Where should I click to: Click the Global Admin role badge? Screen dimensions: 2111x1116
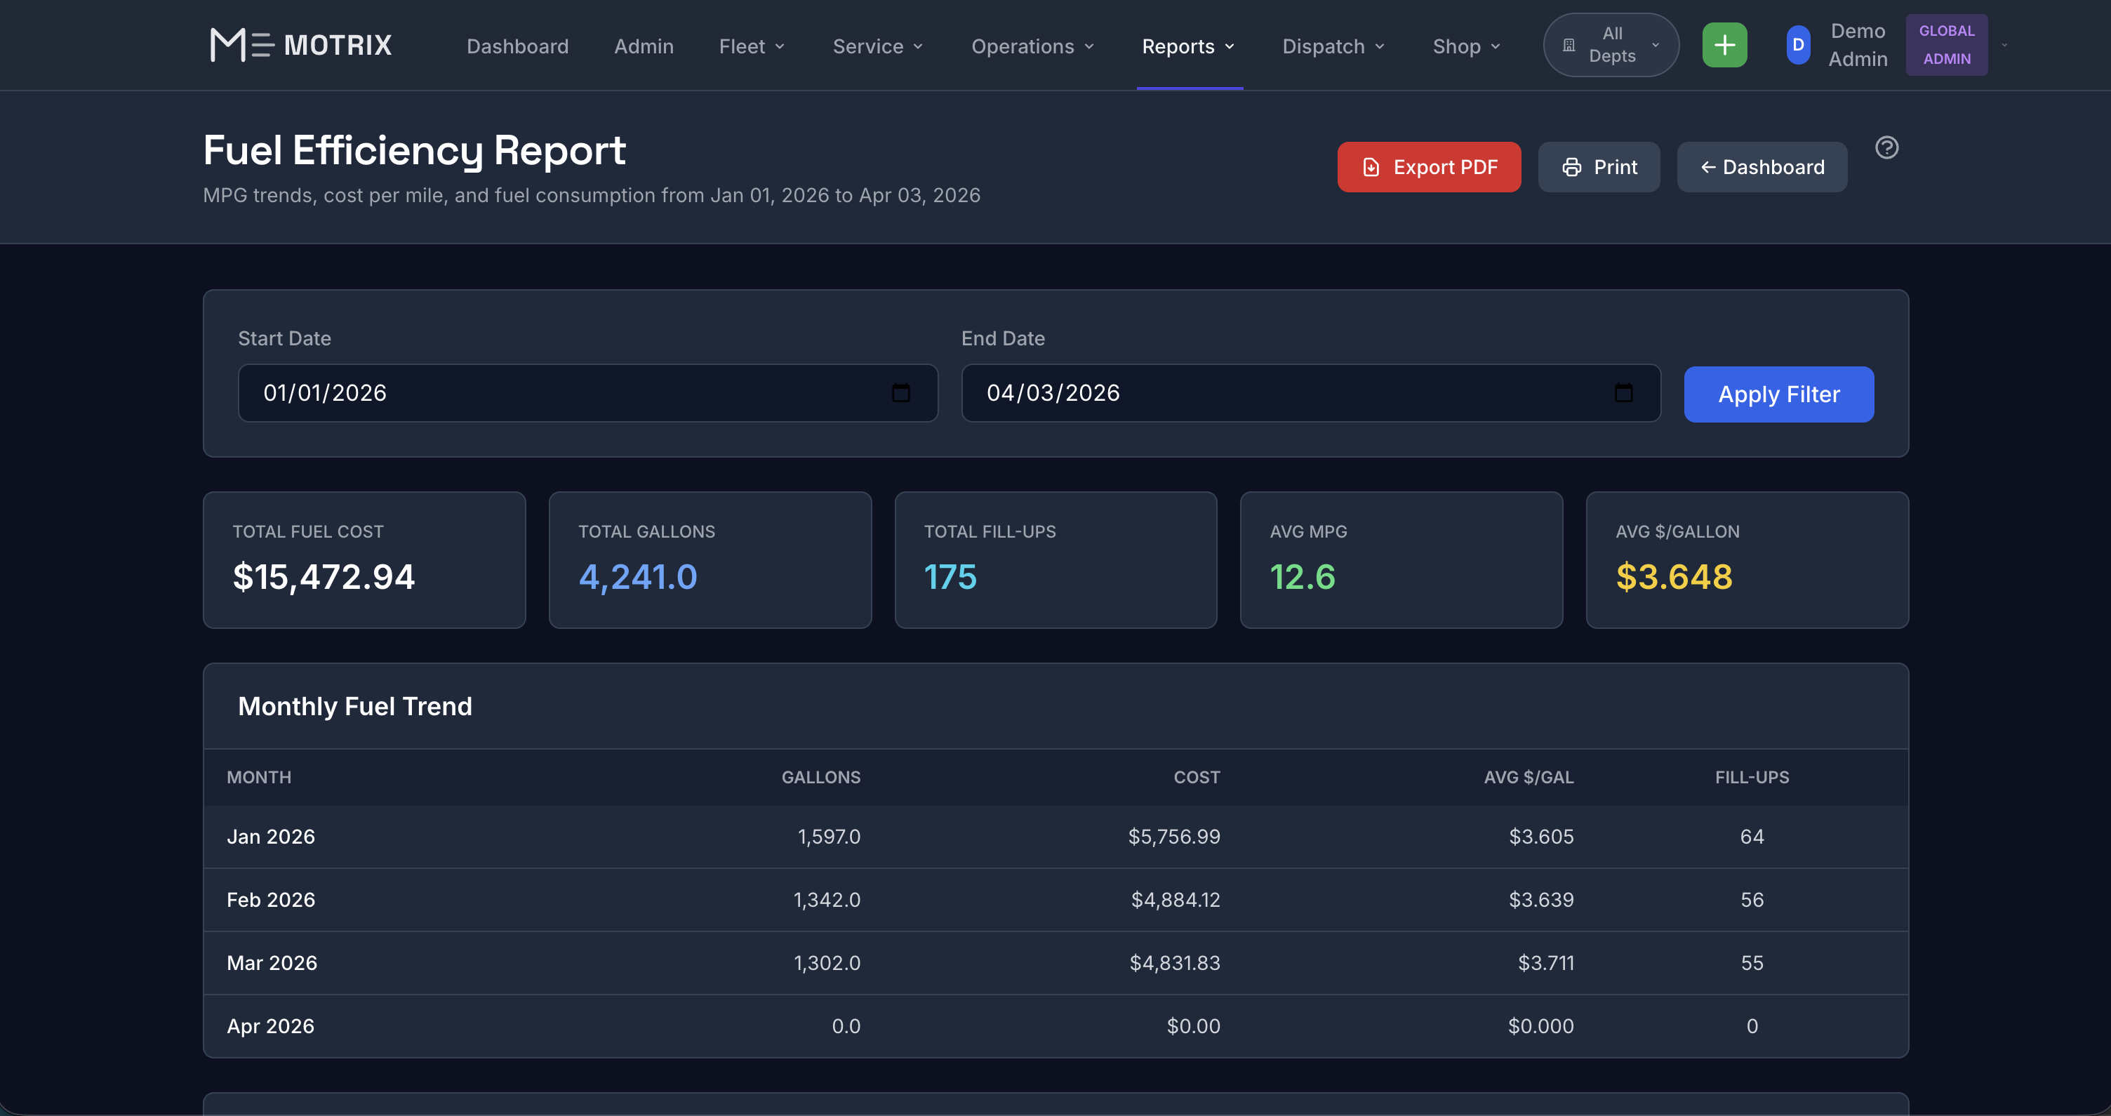[x=1946, y=45]
